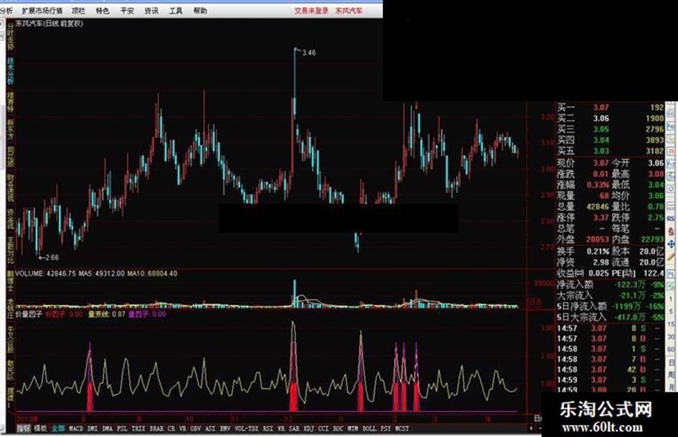Switch indicator to DMI
678x437 pixels.
93,428
